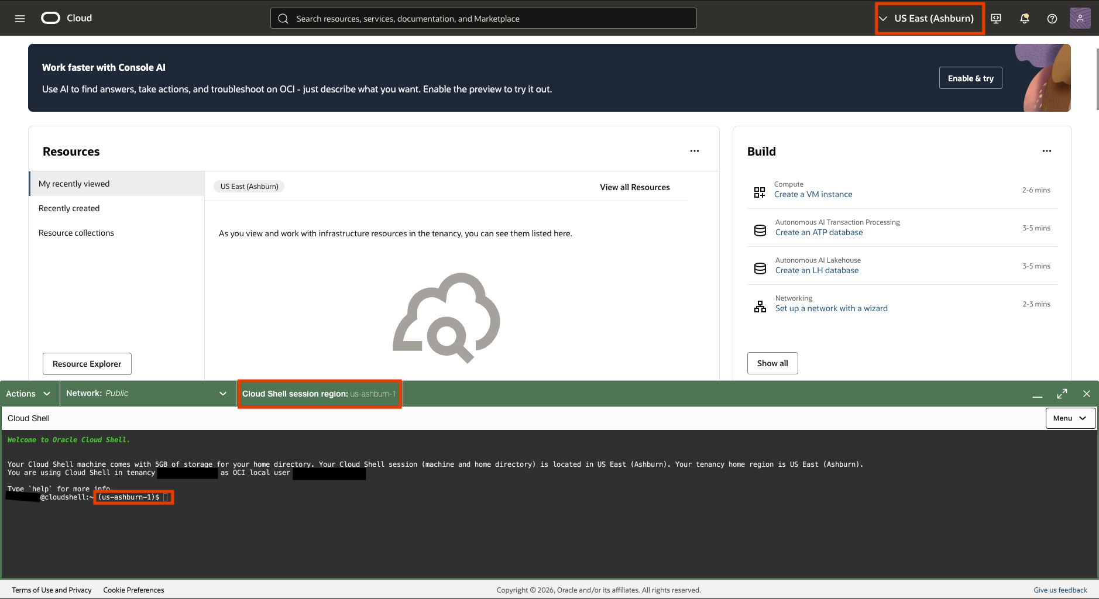Screen dimensions: 1099x599
Task: Open Resources card three-dot menu
Action: (x=695, y=151)
